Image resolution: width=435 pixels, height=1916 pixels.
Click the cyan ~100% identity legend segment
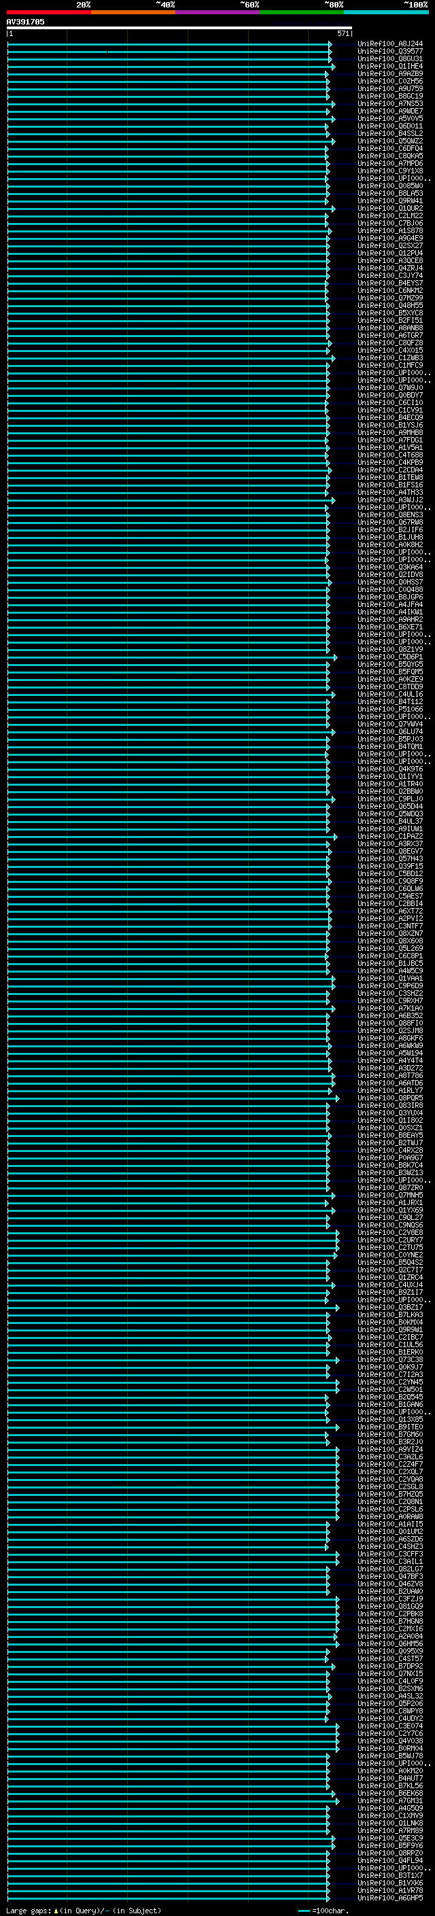[x=387, y=12]
